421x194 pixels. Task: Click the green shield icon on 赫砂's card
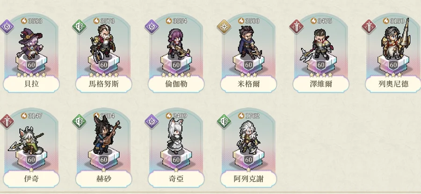click(79, 121)
